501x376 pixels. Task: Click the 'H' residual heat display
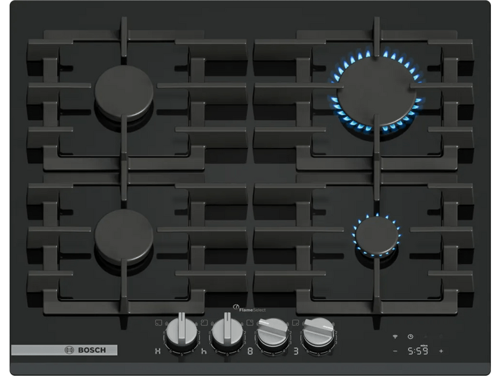tap(158, 351)
